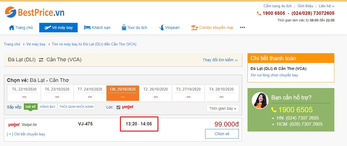
Task: Click 1900 6505 in the support box
Action: pos(295,110)
